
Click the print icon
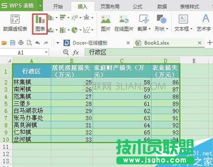21,43
